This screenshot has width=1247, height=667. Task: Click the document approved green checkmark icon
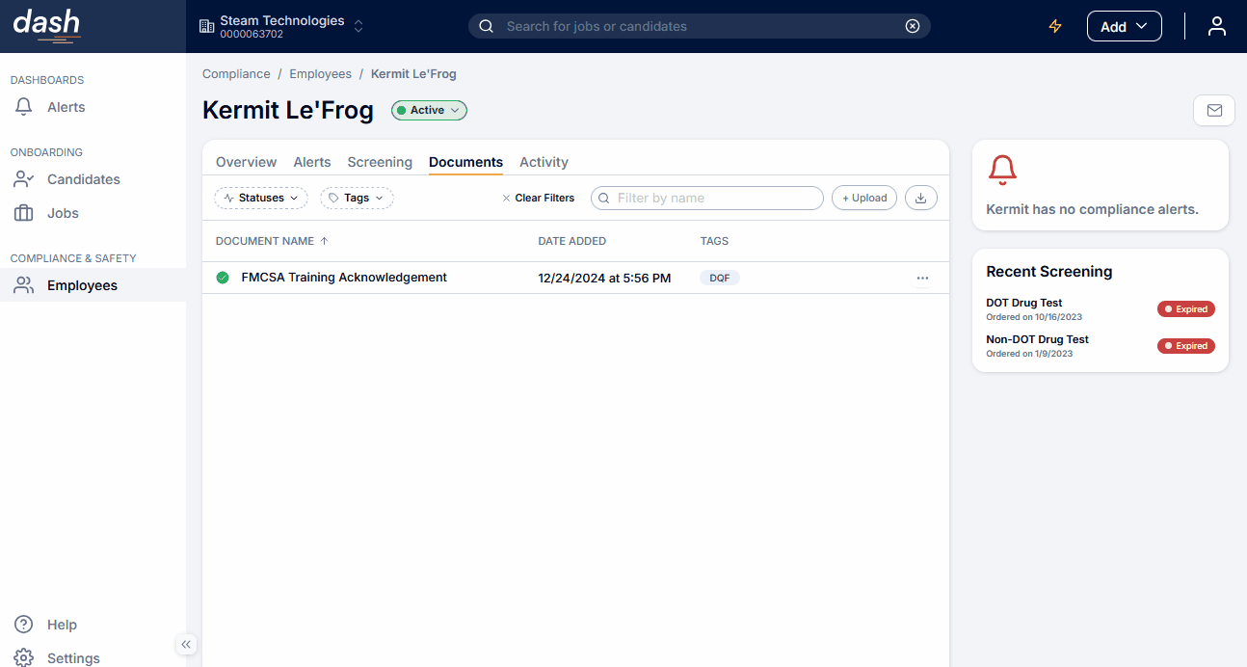pos(223,277)
